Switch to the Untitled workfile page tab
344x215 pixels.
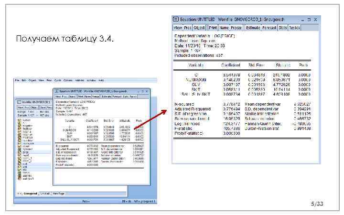[x=45, y=193]
